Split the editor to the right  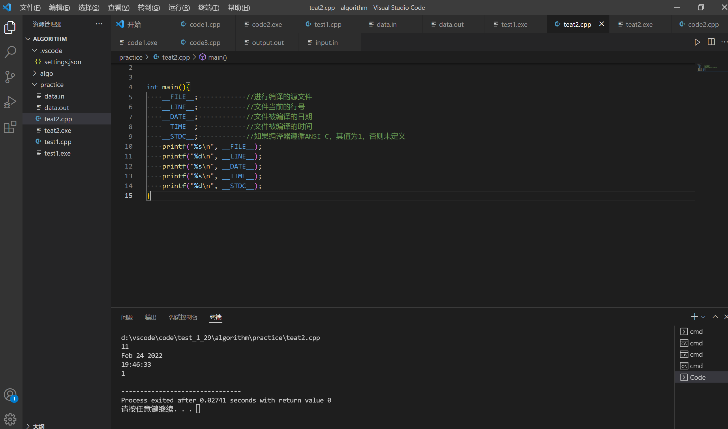(711, 42)
